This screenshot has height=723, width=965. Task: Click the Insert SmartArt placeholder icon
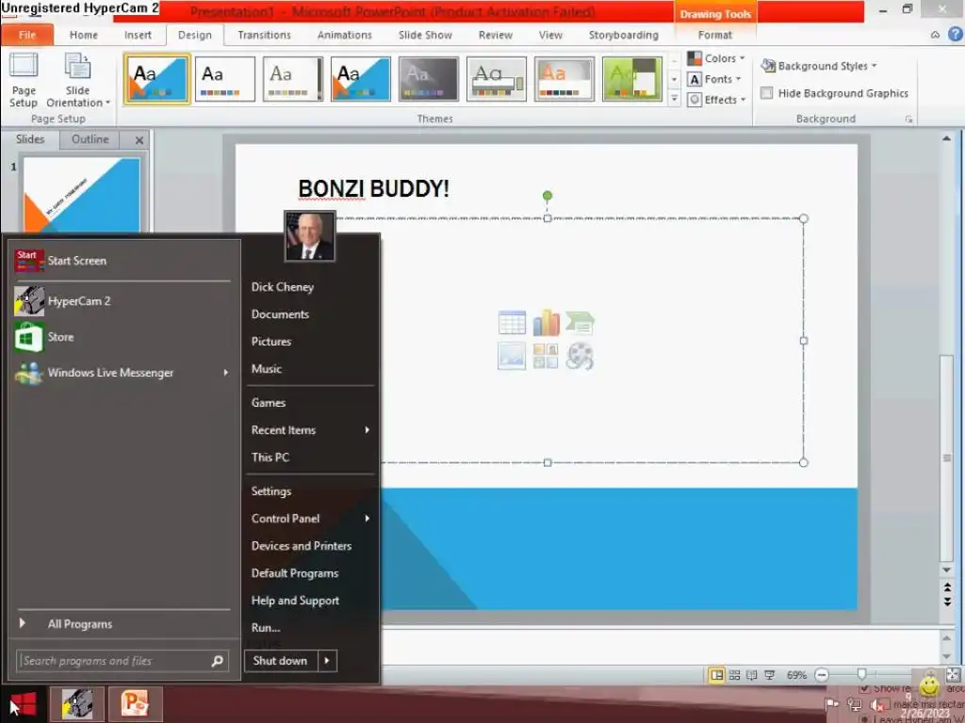coord(580,323)
